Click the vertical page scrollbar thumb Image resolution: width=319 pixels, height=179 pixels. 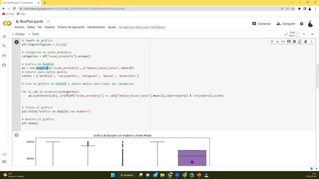click(318, 76)
